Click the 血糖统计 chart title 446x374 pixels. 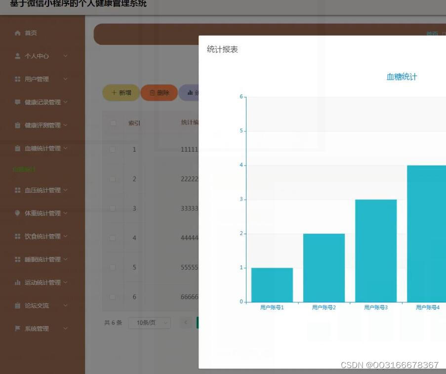(402, 77)
